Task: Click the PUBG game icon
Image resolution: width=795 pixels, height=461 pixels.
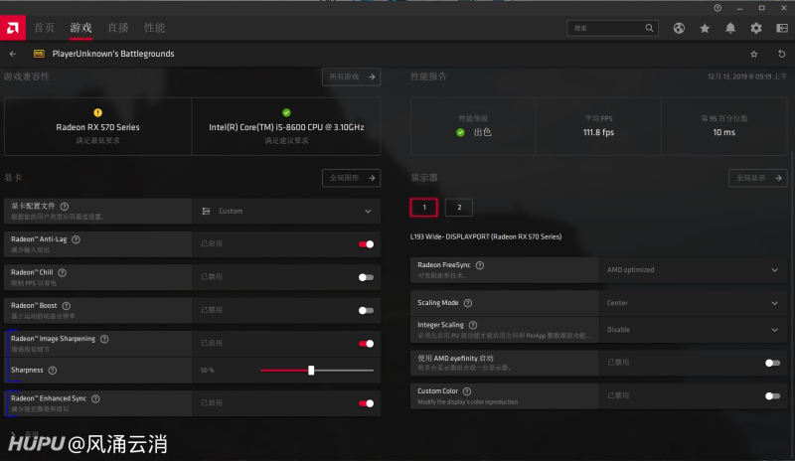Action: [39, 54]
